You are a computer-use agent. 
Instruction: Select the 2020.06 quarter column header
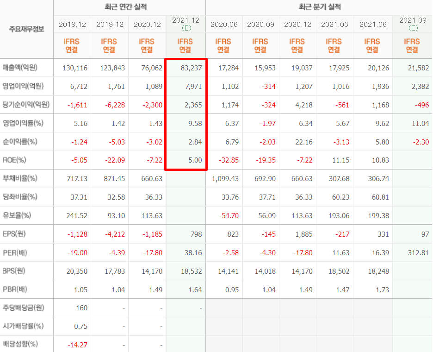pyautogui.click(x=223, y=24)
